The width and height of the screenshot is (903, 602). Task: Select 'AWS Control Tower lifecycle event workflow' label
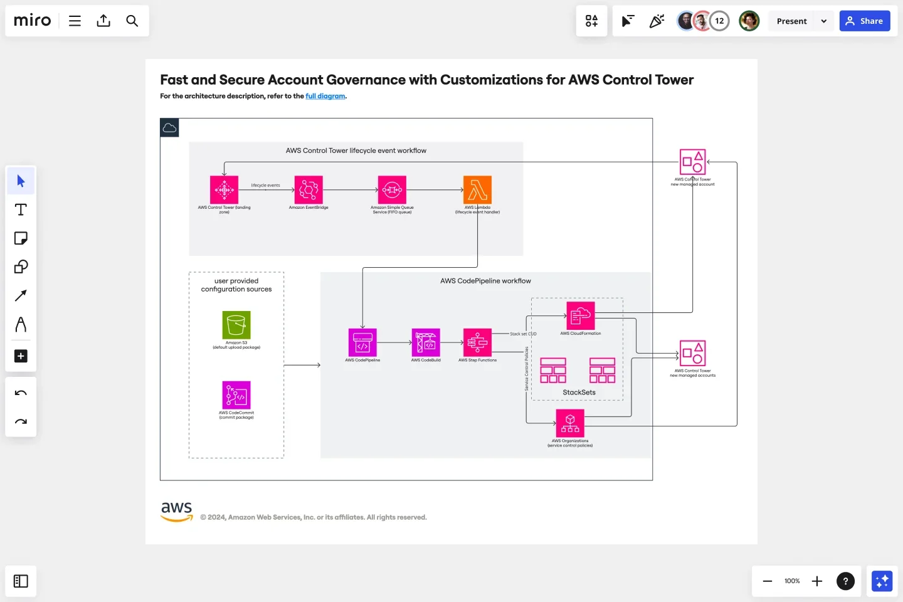356,150
